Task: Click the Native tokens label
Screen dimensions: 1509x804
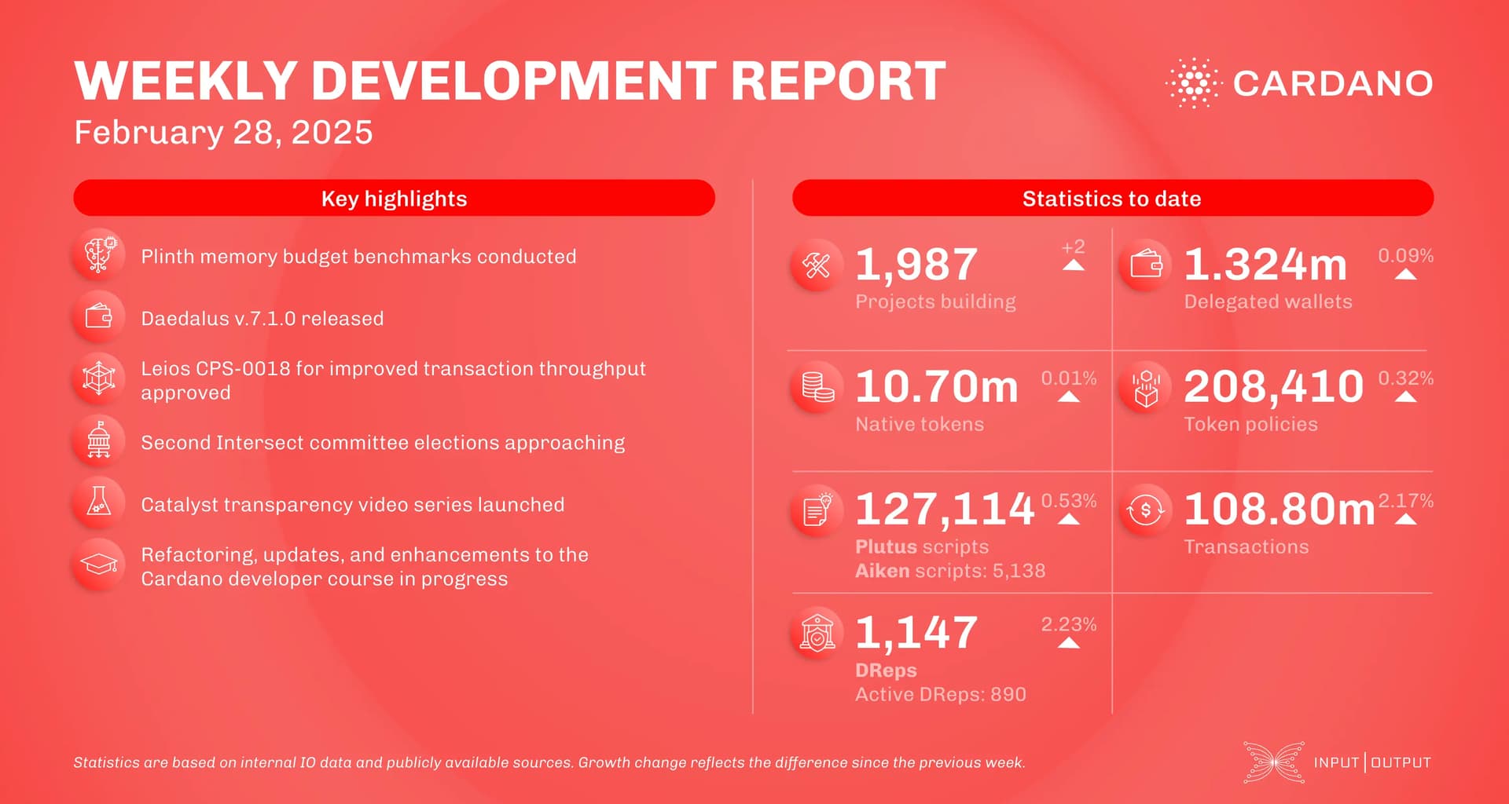Action: pyautogui.click(x=920, y=424)
